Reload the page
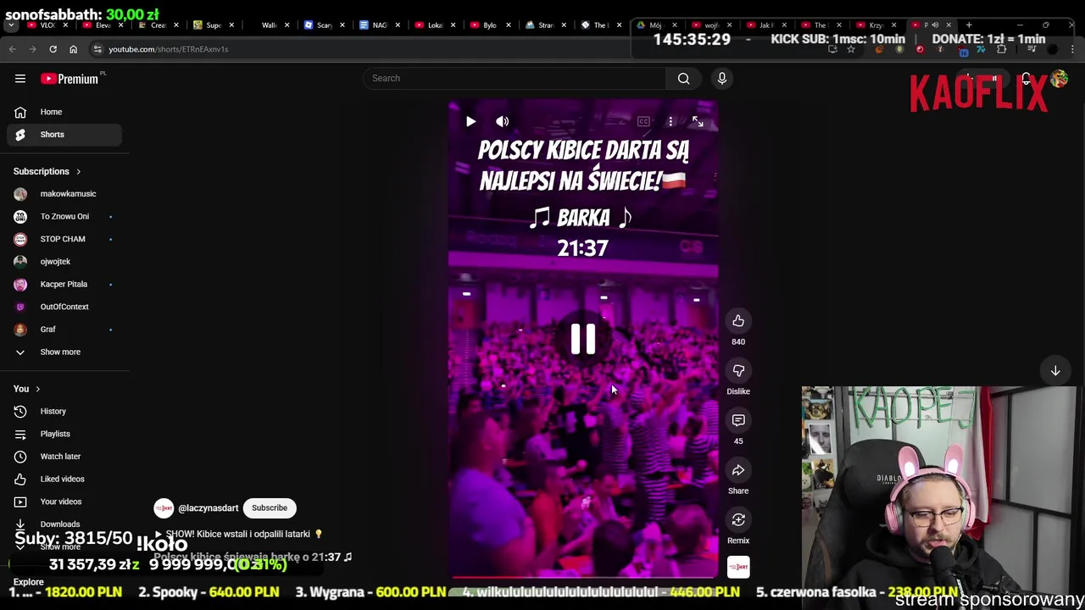The width and height of the screenshot is (1085, 610). (53, 49)
